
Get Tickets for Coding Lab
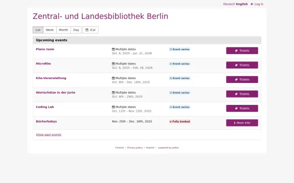click(242, 108)
